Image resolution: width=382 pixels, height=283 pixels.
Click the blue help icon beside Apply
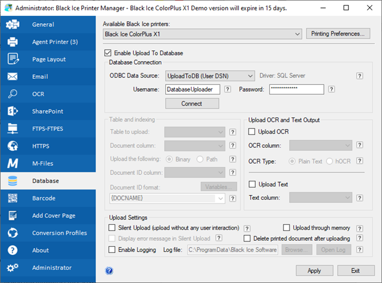coord(109,271)
